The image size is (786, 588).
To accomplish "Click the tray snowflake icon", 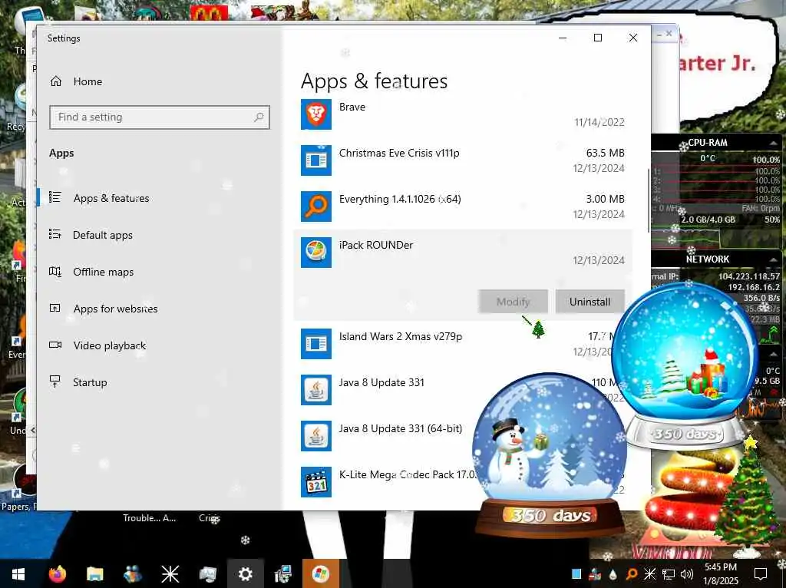I will (x=649, y=574).
